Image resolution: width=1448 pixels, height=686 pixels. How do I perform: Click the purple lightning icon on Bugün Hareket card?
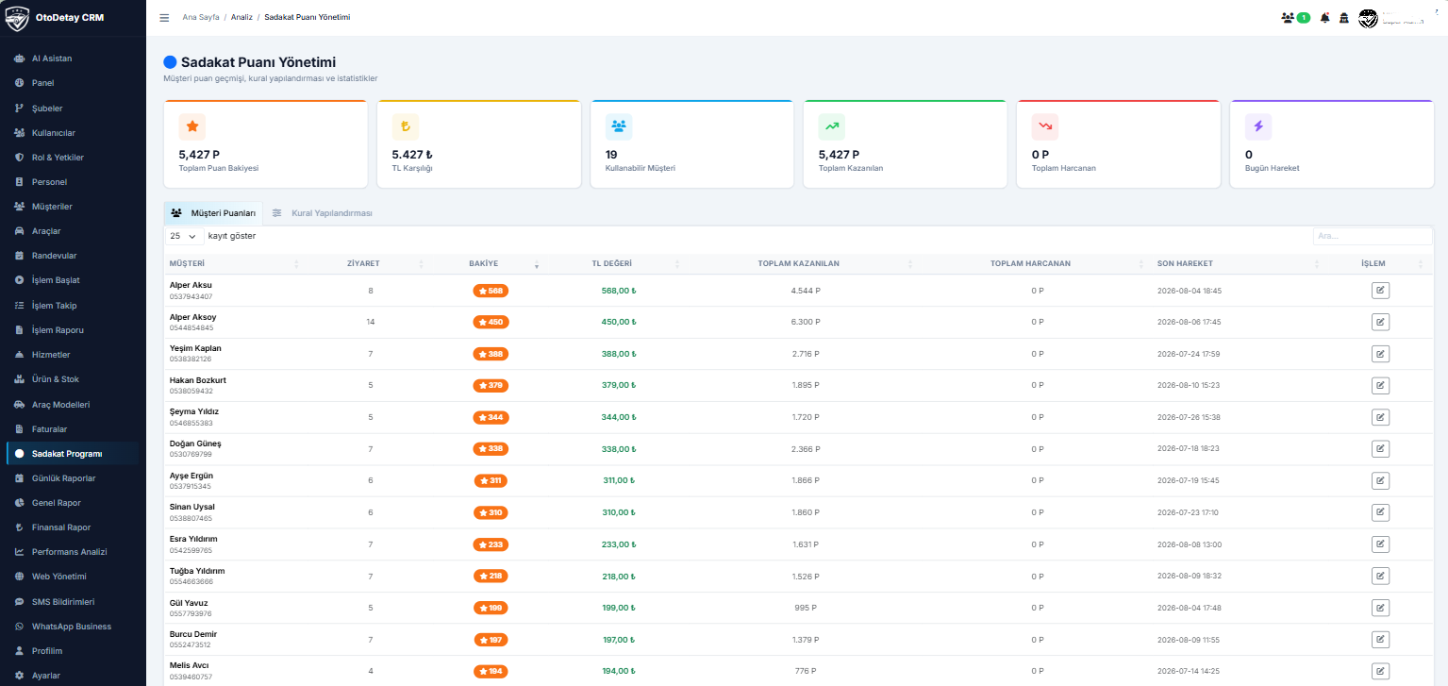click(x=1257, y=126)
